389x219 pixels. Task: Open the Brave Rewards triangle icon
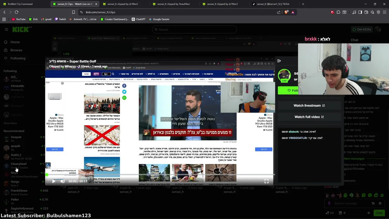293,12
